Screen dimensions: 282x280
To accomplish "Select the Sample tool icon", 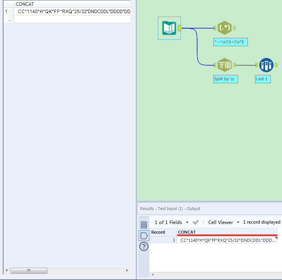I will pos(266,65).
